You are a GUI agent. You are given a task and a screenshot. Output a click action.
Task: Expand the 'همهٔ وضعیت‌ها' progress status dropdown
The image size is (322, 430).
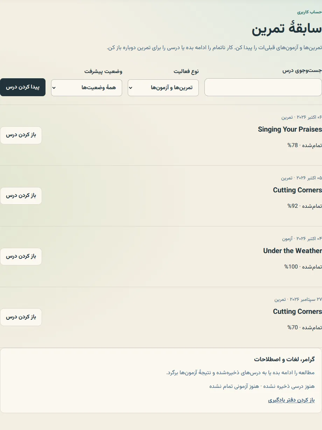coord(86,88)
